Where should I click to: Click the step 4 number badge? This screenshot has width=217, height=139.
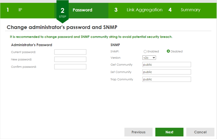coord(170,10)
